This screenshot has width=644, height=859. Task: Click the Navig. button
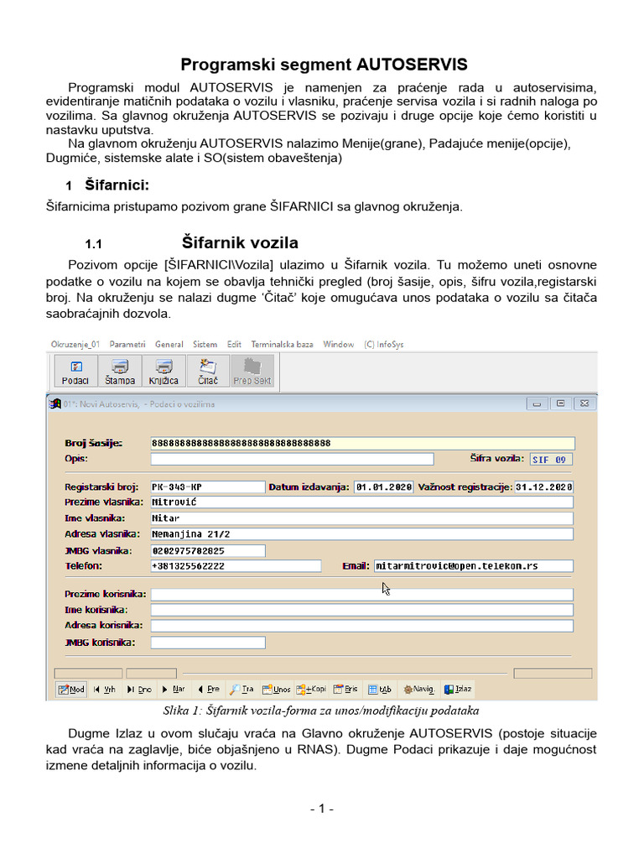(419, 690)
